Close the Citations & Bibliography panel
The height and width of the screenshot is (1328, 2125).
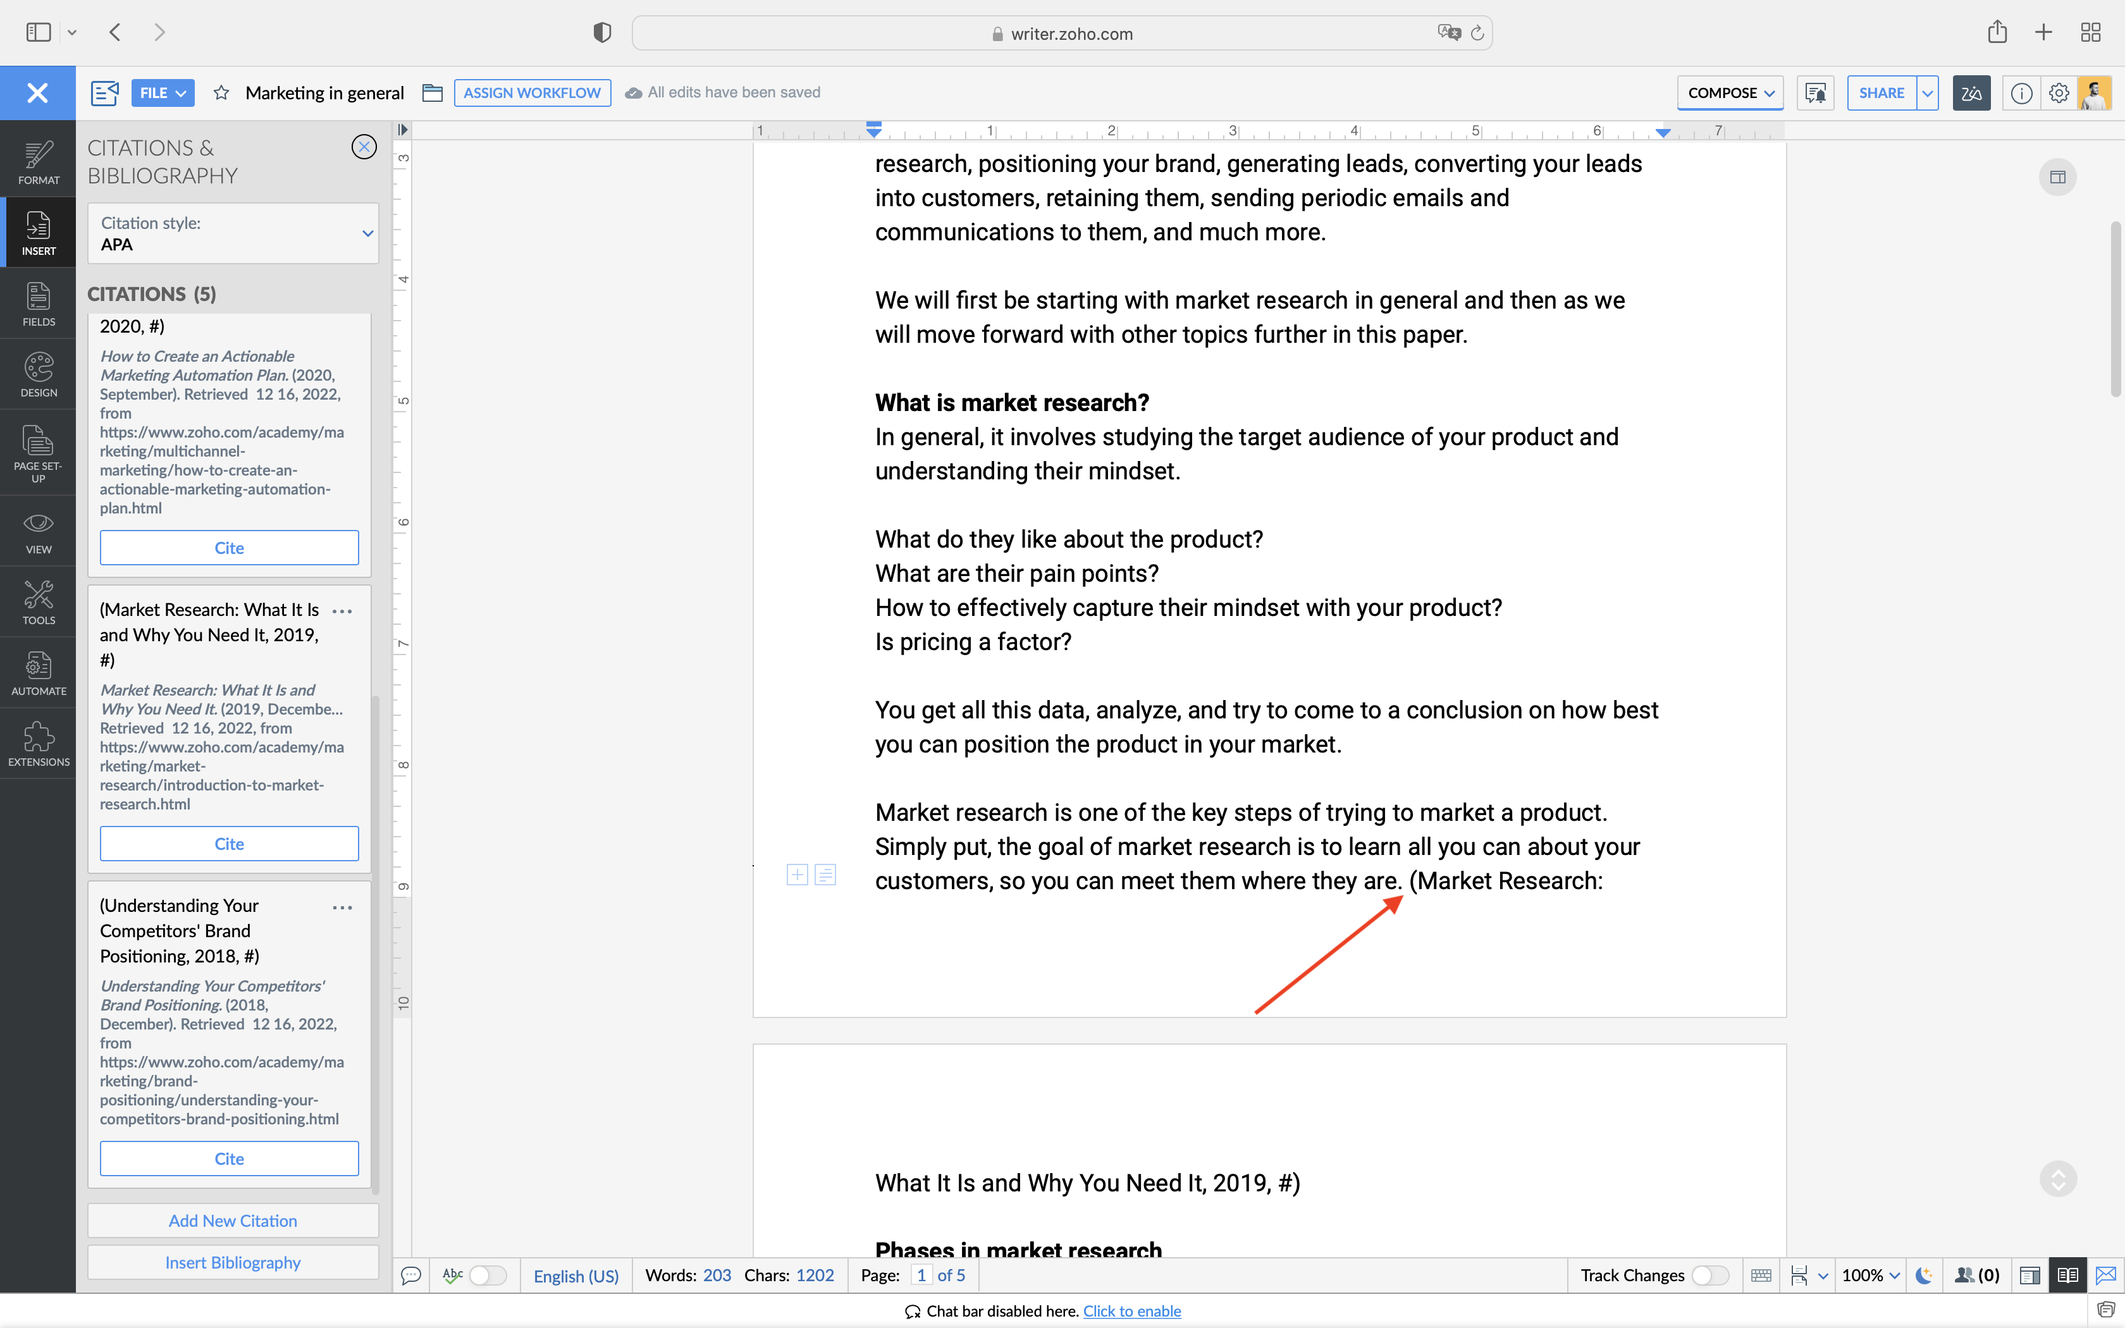point(364,147)
